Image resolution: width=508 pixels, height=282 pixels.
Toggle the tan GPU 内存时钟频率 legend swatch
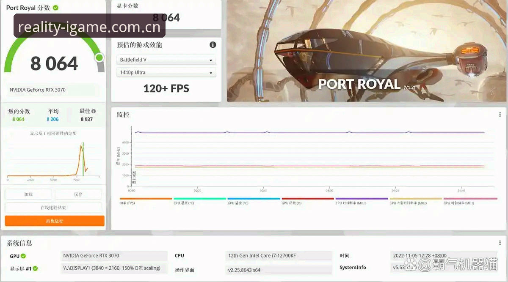click(416, 198)
